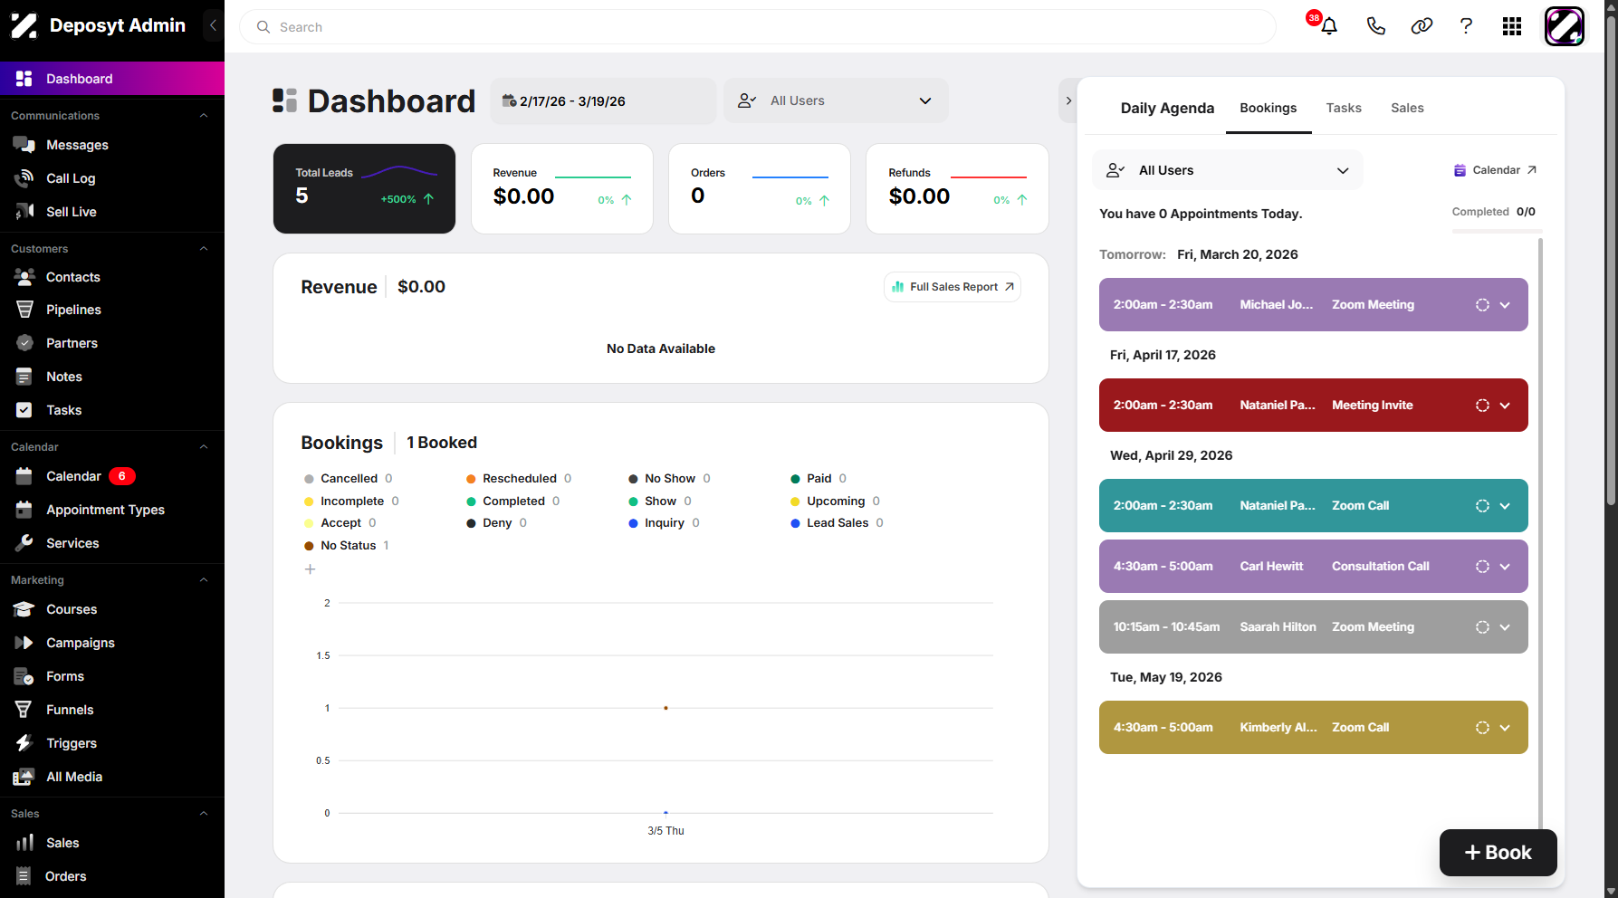Open the help question mark icon
1618x898 pixels.
[1466, 26]
